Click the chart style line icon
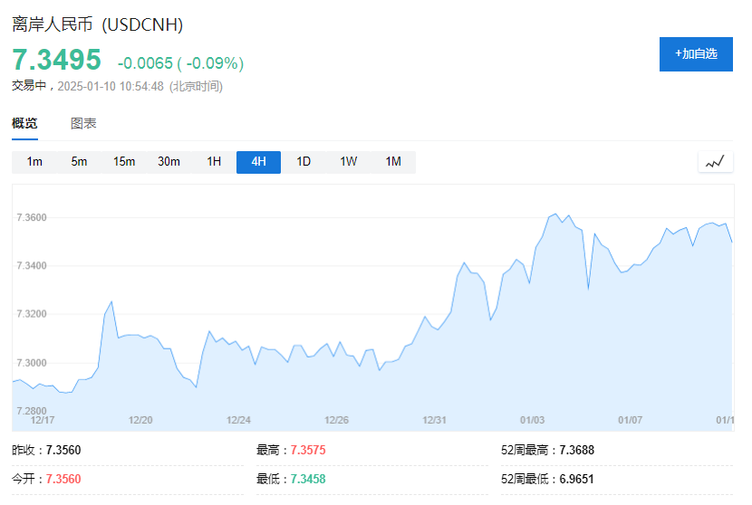Image resolution: width=752 pixels, height=505 pixels. (715, 162)
